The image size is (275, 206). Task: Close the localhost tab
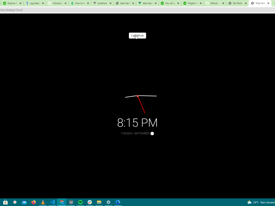[111, 3]
